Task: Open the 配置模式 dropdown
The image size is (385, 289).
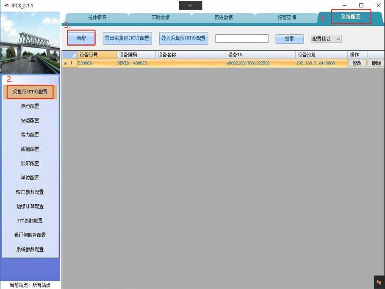Action: (x=326, y=39)
